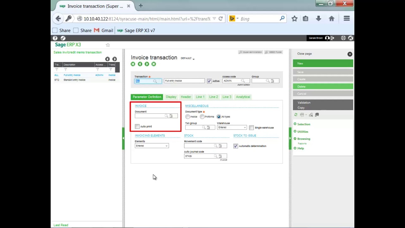Select the STD Standard entry invoice row
Viewport: 405px width, 228px height.
tap(86, 80)
